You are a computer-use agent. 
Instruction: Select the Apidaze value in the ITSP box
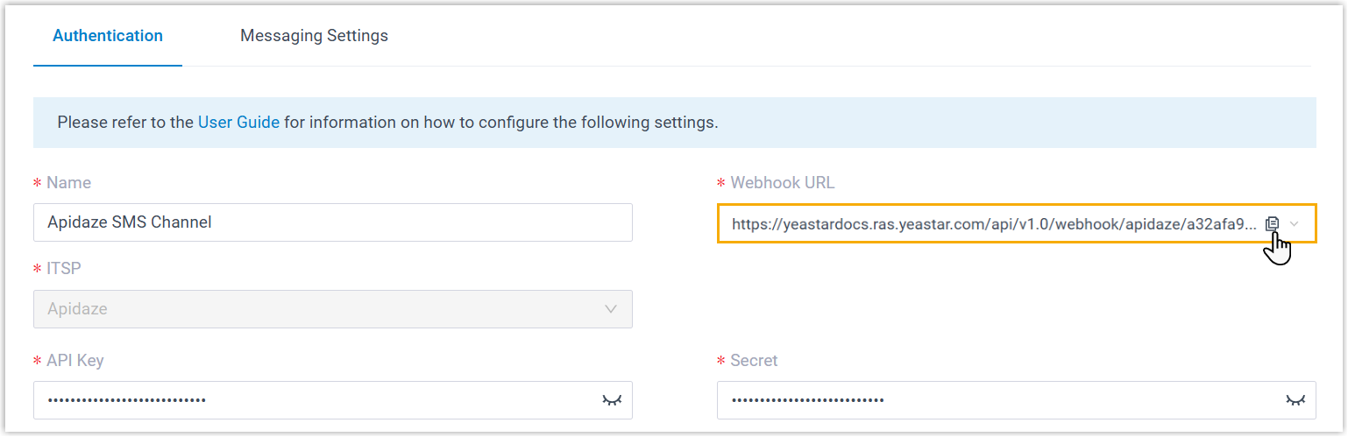pyautogui.click(x=78, y=309)
